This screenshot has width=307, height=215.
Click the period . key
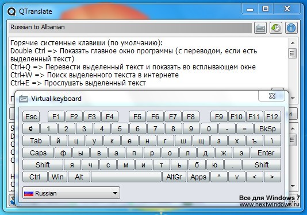(233, 165)
